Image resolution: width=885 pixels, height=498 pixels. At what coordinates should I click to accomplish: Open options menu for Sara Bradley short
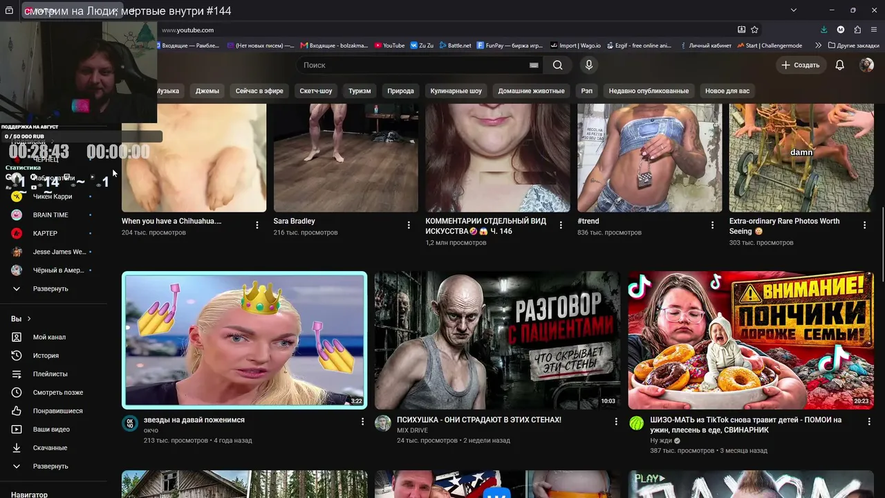click(409, 225)
